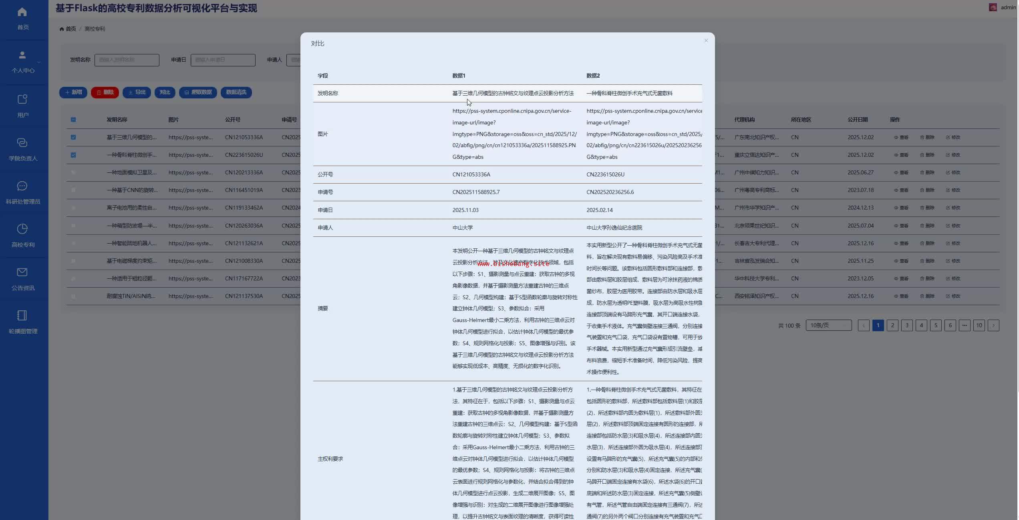The image size is (1019, 520).
Task: Click the 数据清洗 button
Action: coord(236,92)
